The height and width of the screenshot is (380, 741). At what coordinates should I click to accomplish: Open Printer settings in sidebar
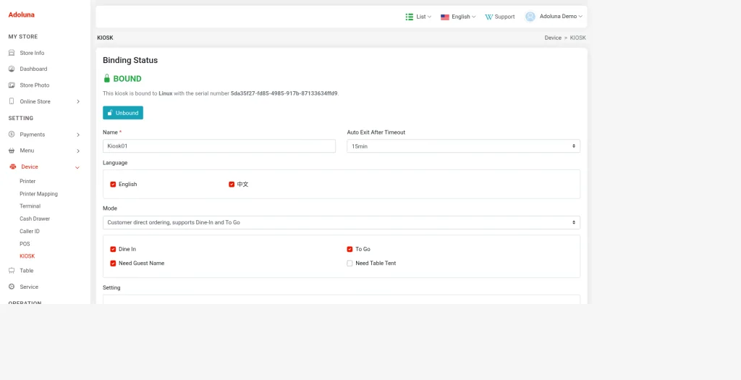28,181
